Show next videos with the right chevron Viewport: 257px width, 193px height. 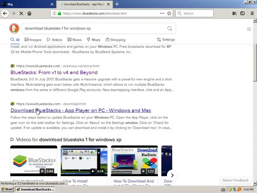[172, 175]
